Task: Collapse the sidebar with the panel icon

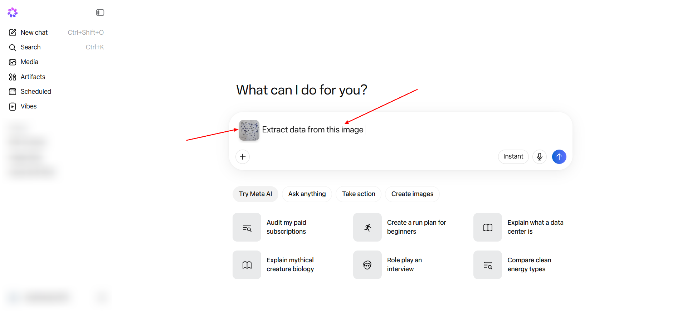Action: coord(100,13)
